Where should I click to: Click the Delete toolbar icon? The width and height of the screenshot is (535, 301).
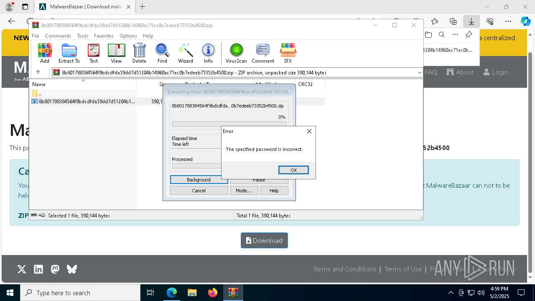[139, 53]
